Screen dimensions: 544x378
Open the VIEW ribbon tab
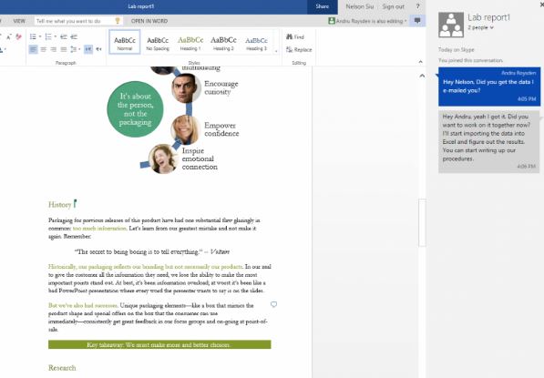(19, 21)
